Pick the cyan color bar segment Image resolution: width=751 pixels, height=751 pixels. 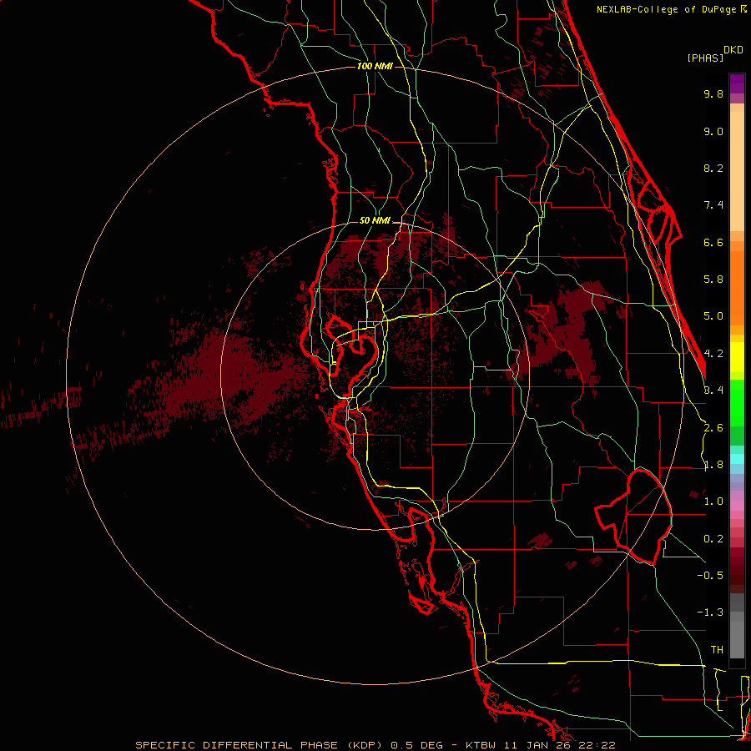click(x=737, y=459)
